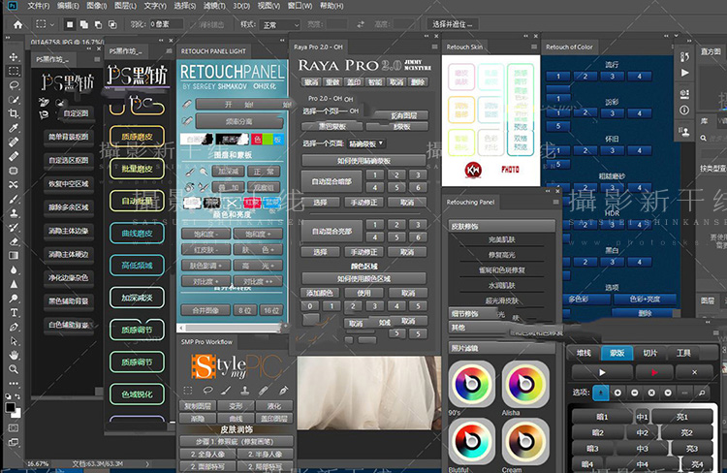Click Retouch Panel horizontal scrollbar
This screenshot has width=727, height=473.
pyautogui.click(x=232, y=328)
